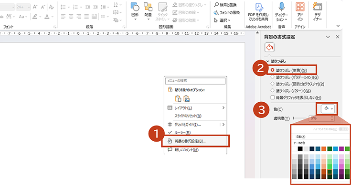Viewport: 351px width, 185px height.
Task: Click the text highlight color pen icon
Action: click(35, 17)
